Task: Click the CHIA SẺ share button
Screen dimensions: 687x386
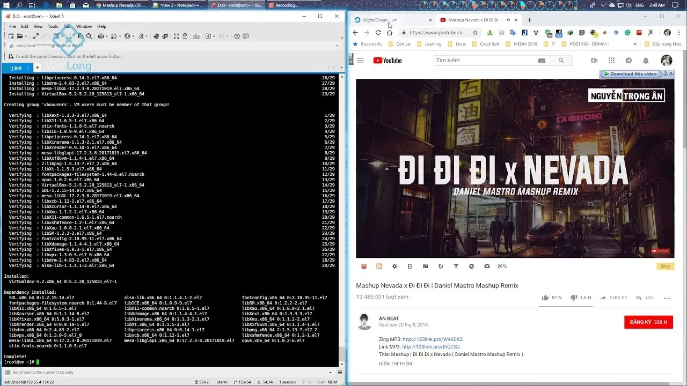Action: pyautogui.click(x=613, y=298)
